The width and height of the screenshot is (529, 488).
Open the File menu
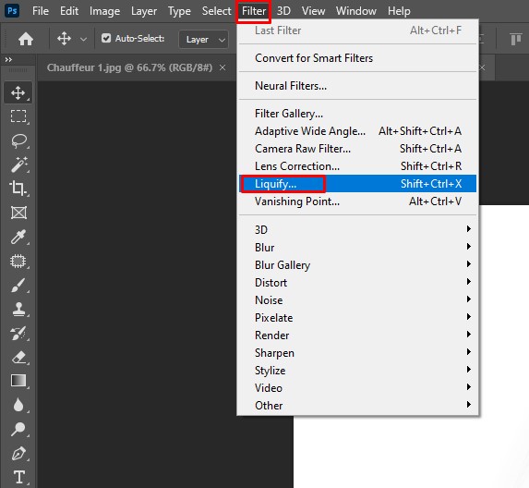(41, 11)
